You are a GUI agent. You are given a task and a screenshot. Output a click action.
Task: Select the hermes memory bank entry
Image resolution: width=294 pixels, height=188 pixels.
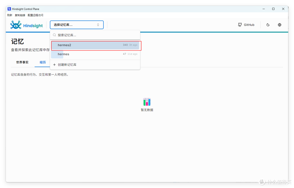tap(95, 54)
